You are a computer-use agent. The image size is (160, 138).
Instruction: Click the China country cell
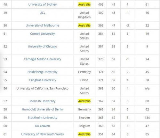point(84,80)
